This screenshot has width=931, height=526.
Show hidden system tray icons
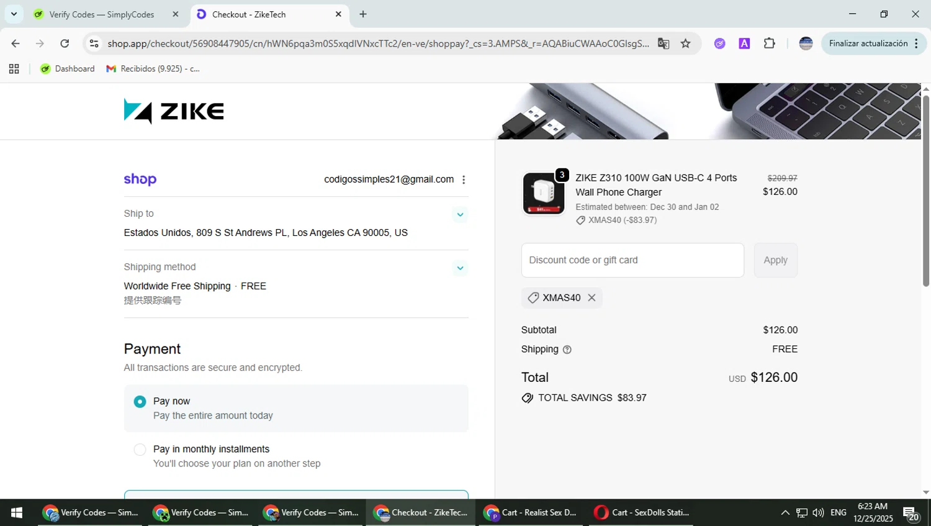tap(785, 512)
